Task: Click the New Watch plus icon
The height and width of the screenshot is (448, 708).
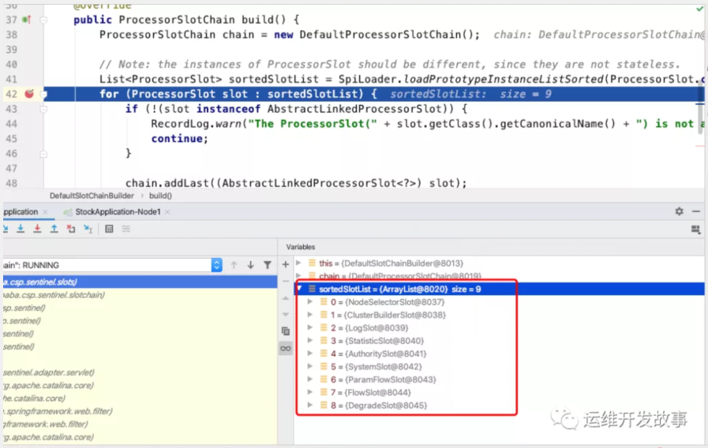Action: (286, 264)
